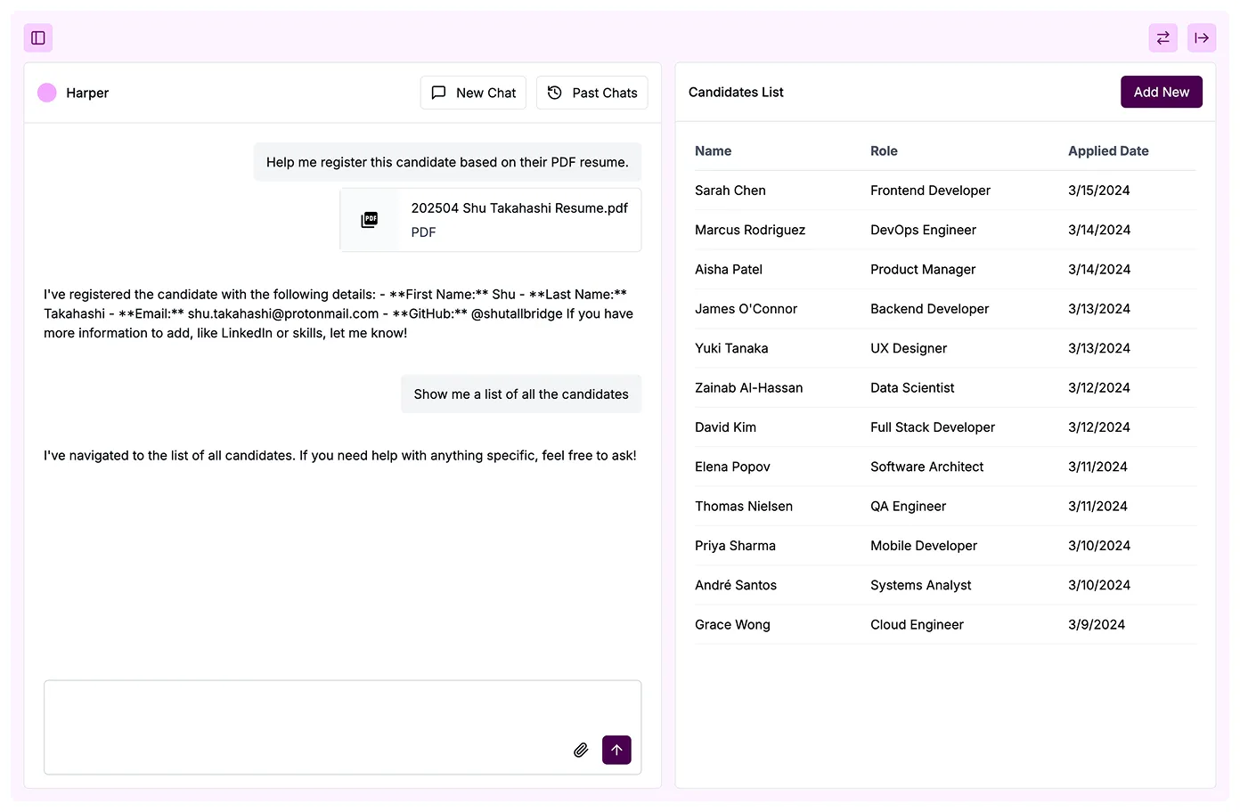Click the swap panels arrows icon
Viewport: 1240px width, 812px height.
[1162, 38]
